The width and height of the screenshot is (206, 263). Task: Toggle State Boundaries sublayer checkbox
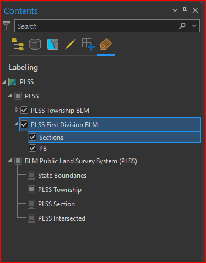click(31, 176)
